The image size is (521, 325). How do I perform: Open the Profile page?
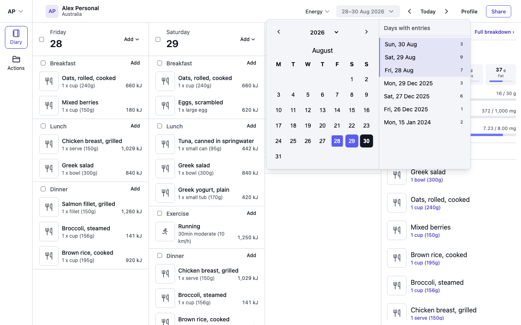[x=469, y=11]
